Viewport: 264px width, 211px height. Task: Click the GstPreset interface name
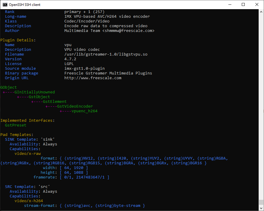coord(15,125)
